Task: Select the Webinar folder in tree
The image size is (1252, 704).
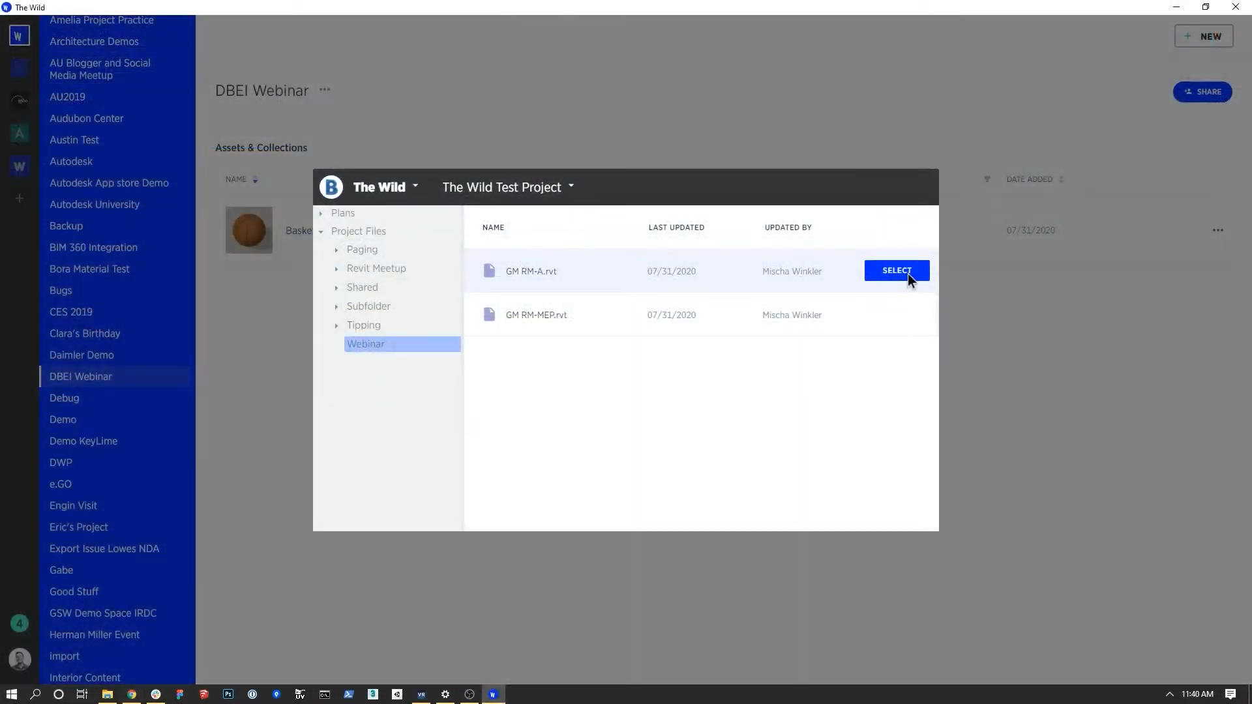Action: coord(366,344)
